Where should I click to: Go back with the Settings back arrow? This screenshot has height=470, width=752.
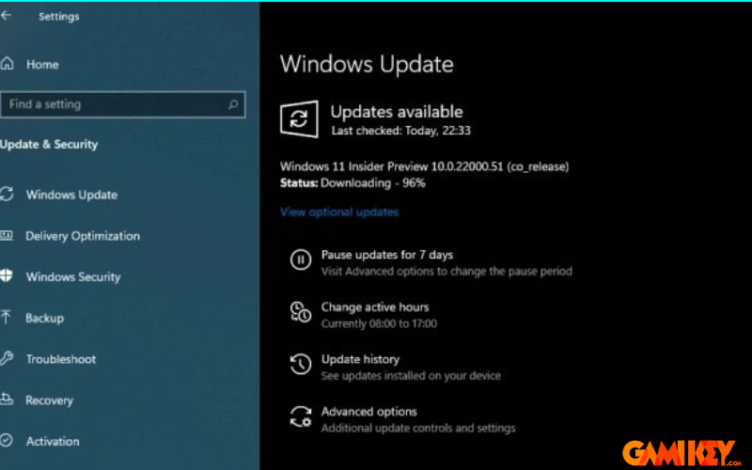[x=7, y=15]
